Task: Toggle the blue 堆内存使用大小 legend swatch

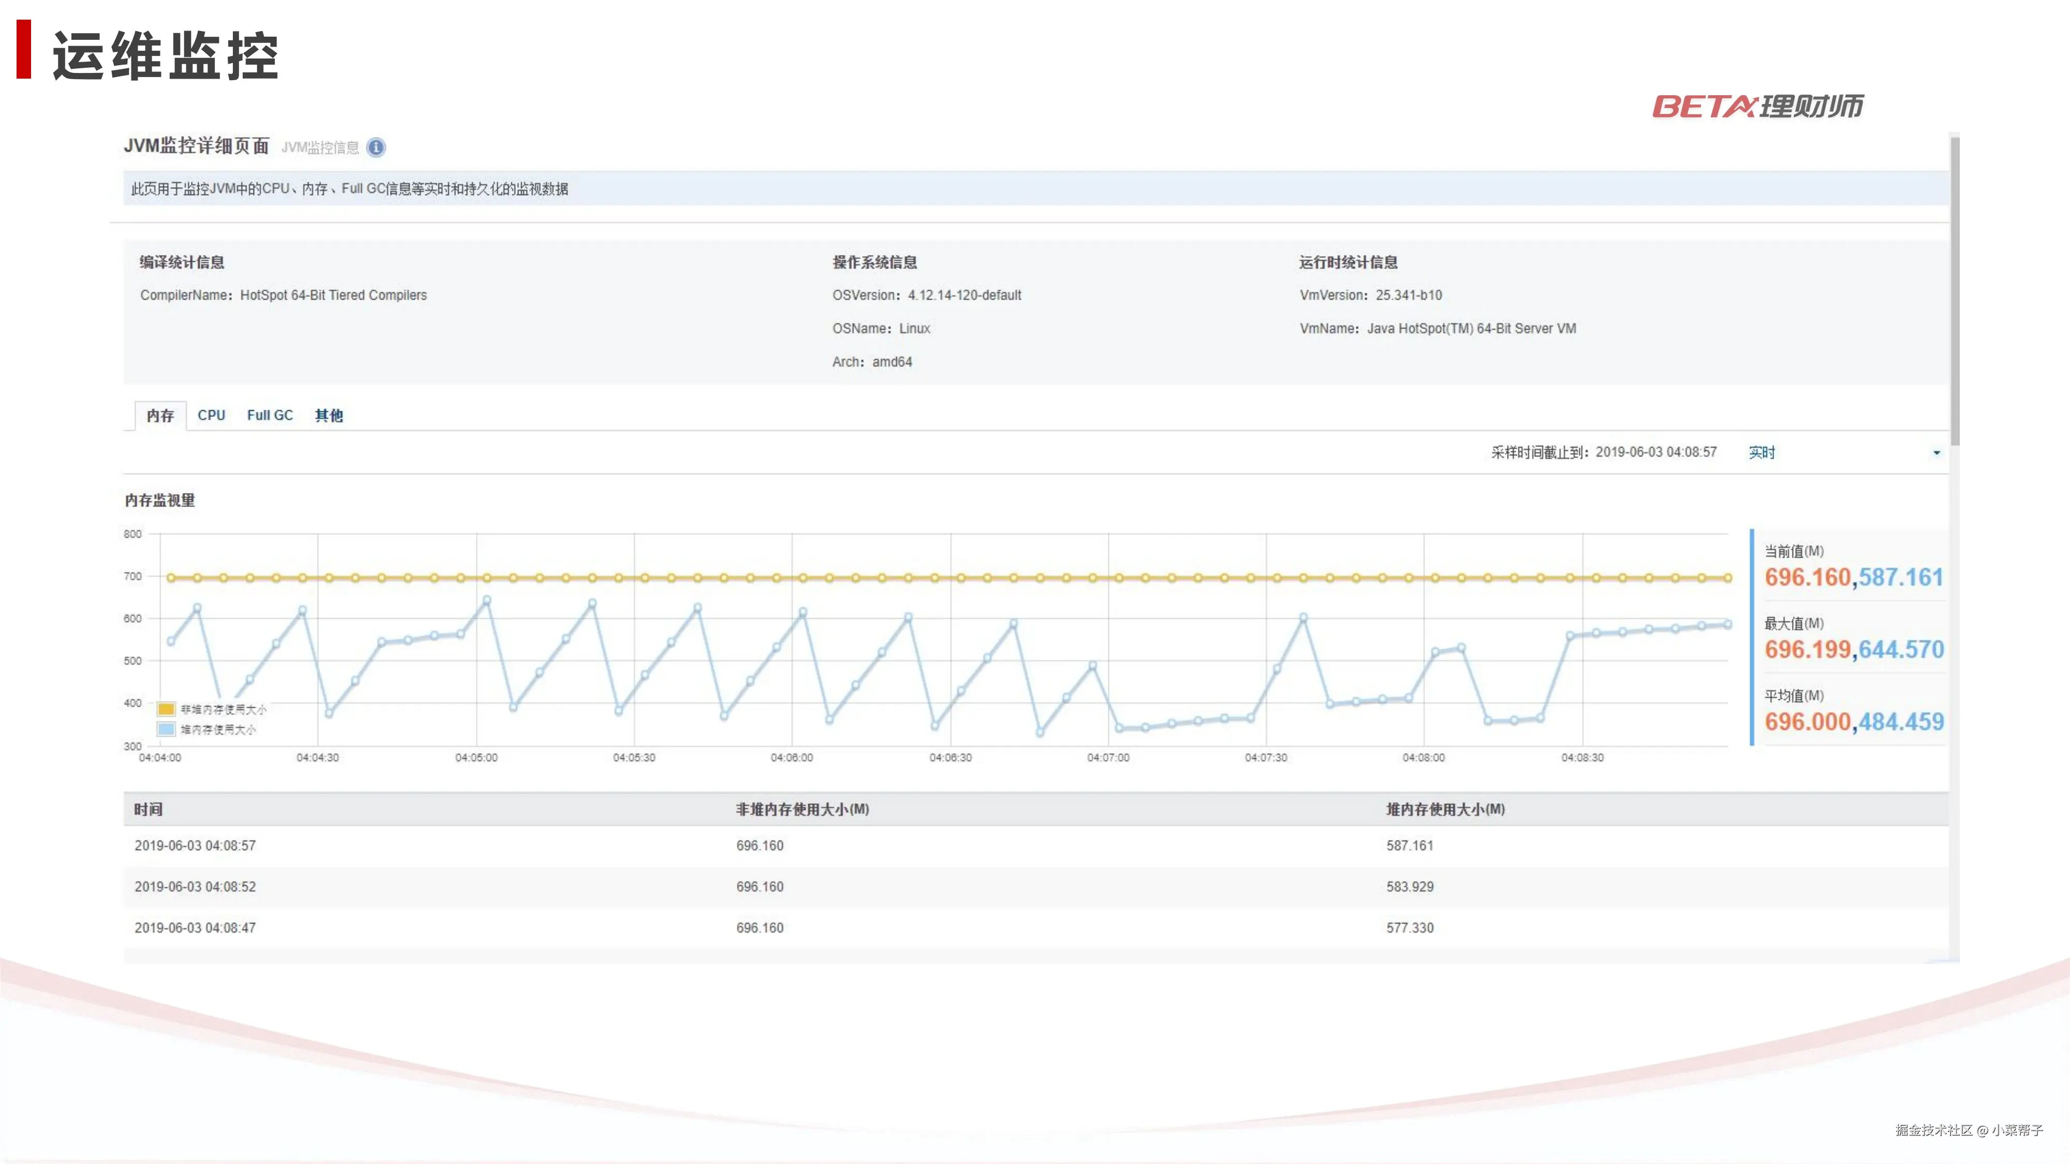Action: (x=166, y=729)
